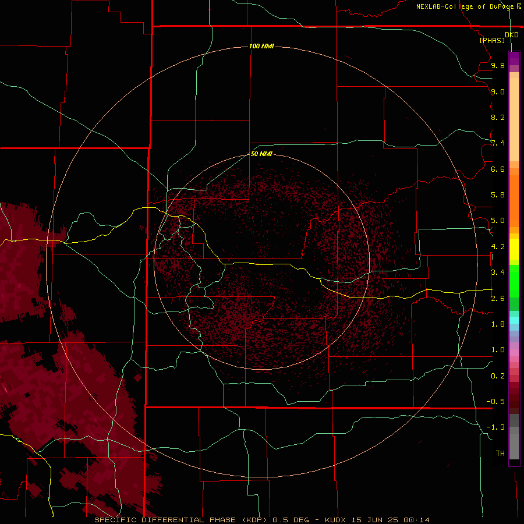The width and height of the screenshot is (524, 524).
Task: Click the cyan segment of the color bar
Action: (x=514, y=320)
